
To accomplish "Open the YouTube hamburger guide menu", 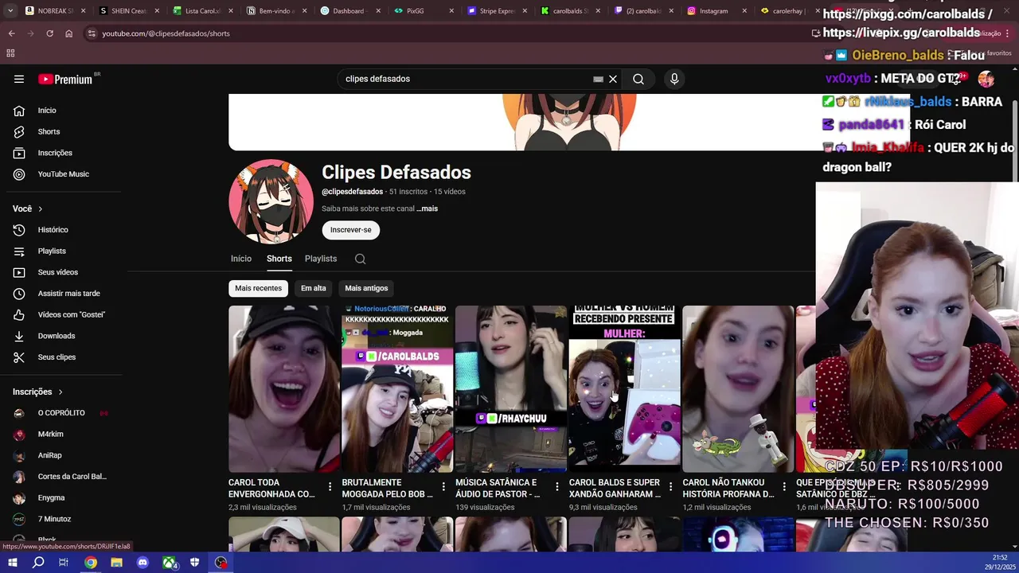I will (19, 79).
